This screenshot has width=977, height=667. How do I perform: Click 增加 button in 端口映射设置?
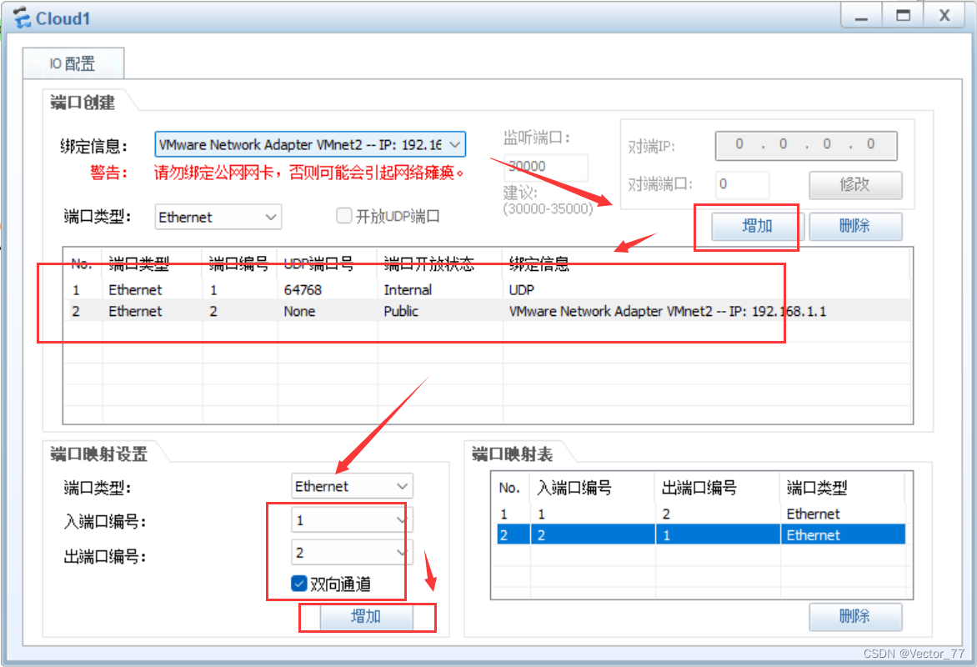pyautogui.click(x=367, y=616)
